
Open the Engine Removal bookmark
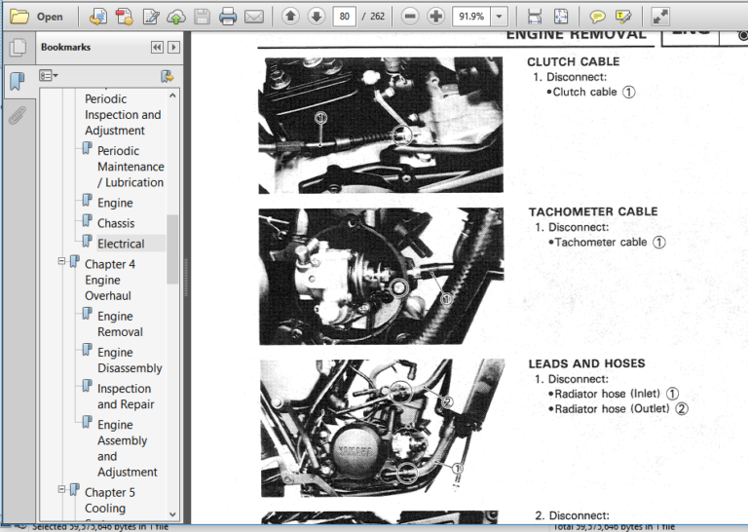coord(120,323)
